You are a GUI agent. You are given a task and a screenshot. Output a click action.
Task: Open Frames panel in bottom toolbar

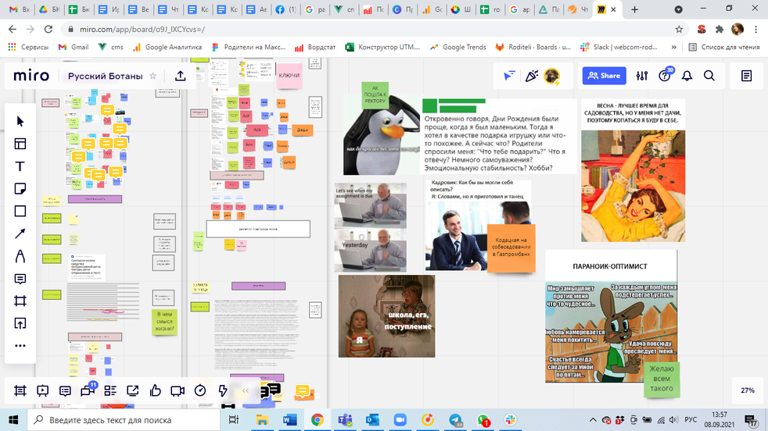20,390
